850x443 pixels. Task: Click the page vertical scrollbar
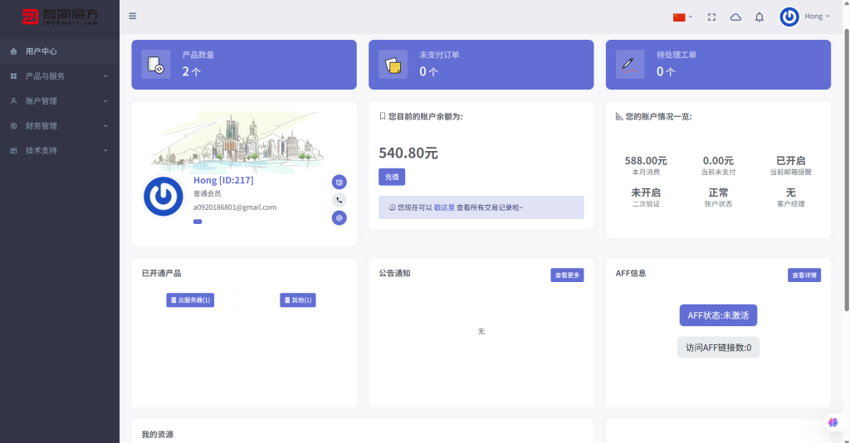tap(847, 170)
